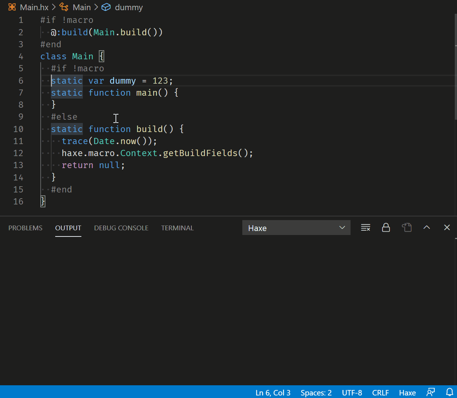
Task: Click the Main class symbol icon in breadcrumb
Action: pyautogui.click(x=63, y=7)
